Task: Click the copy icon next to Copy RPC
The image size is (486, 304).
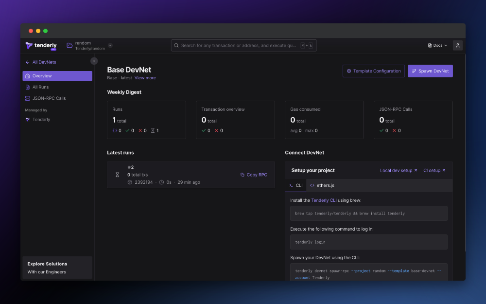Action: coord(242,175)
